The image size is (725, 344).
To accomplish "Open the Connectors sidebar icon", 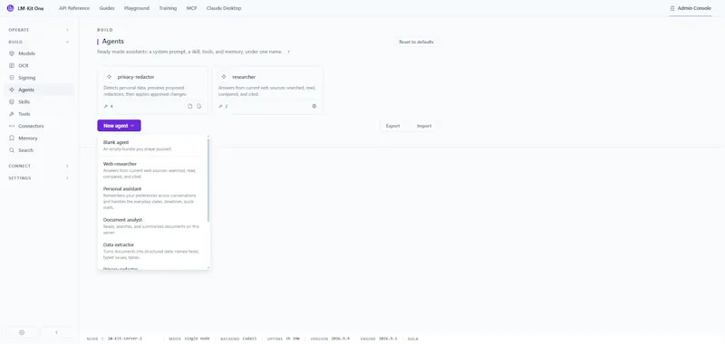I will click(12, 126).
